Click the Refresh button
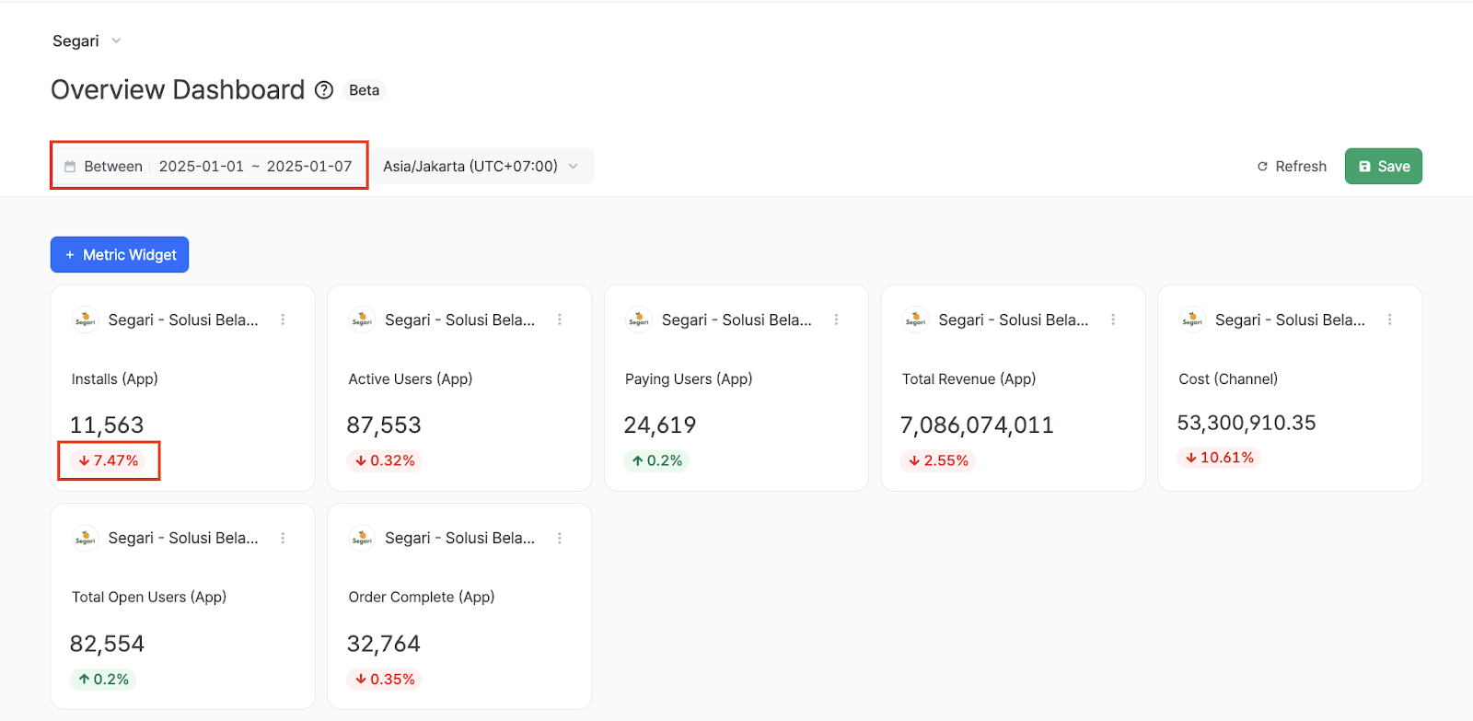Image resolution: width=1473 pixels, height=721 pixels. (1292, 167)
